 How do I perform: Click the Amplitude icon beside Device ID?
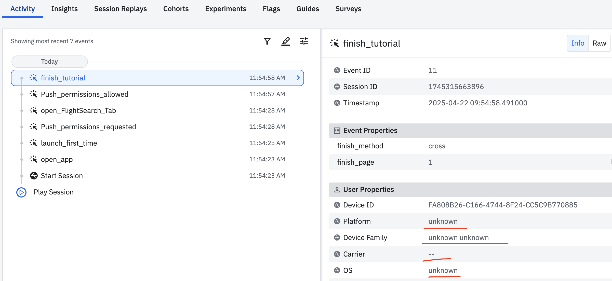(337, 205)
